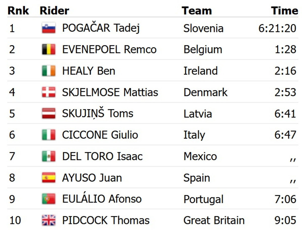This screenshot has height=230, width=302.
Task: Click the Latvia flag icon
Action: 49,114
